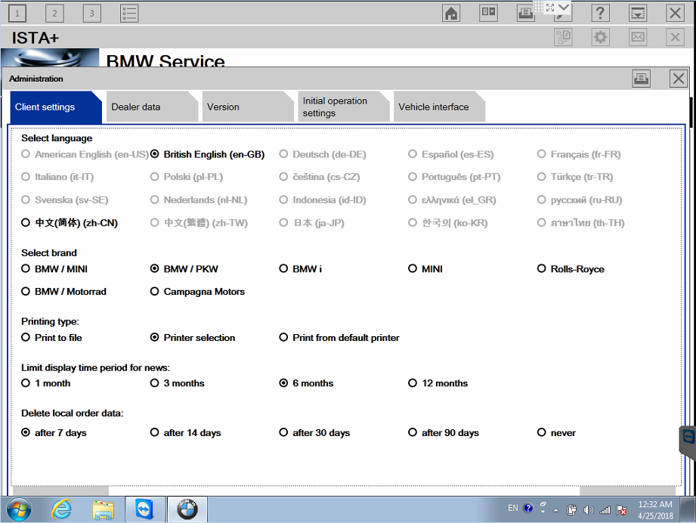This screenshot has height=523, width=696.
Task: Click the split panel layout icon
Action: coord(488,12)
